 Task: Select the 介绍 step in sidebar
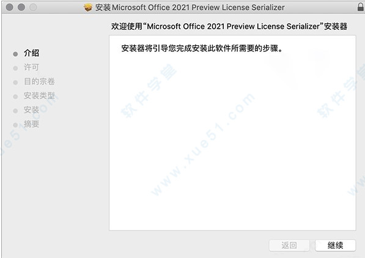(x=31, y=53)
